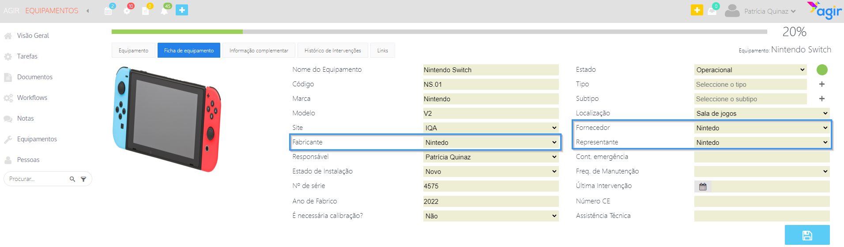Open the Fornecedor dropdown
844x247 pixels.
[762, 128]
